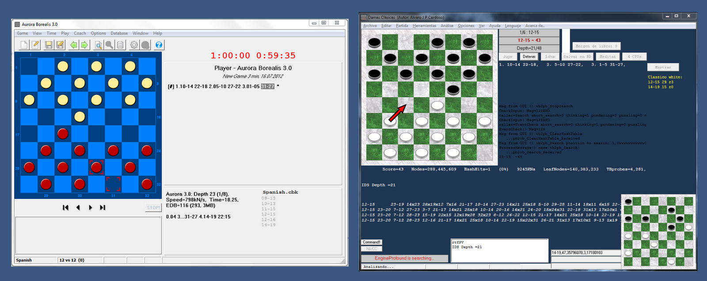Click the gray head silhouette icon in Aurora toolbar

[x=145, y=45]
